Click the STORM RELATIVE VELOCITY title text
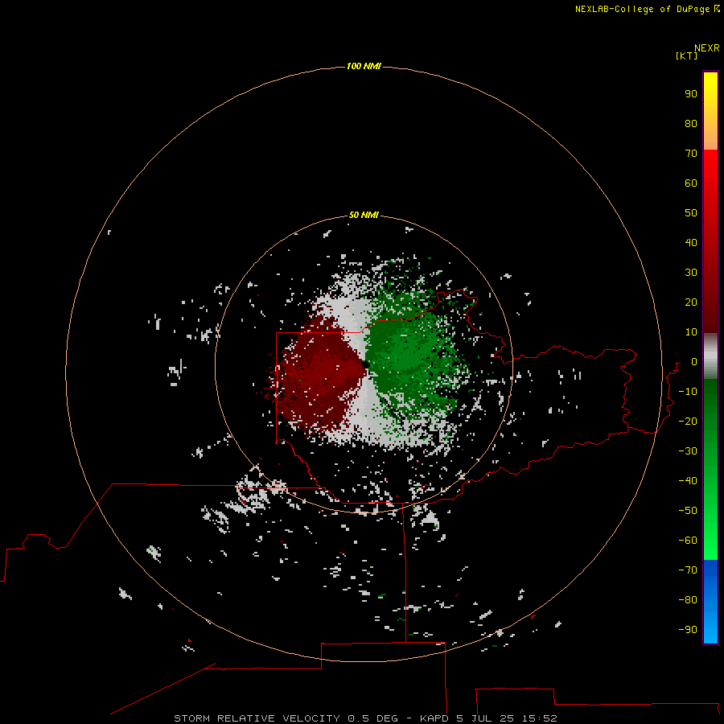The width and height of the screenshot is (724, 724). (x=257, y=718)
